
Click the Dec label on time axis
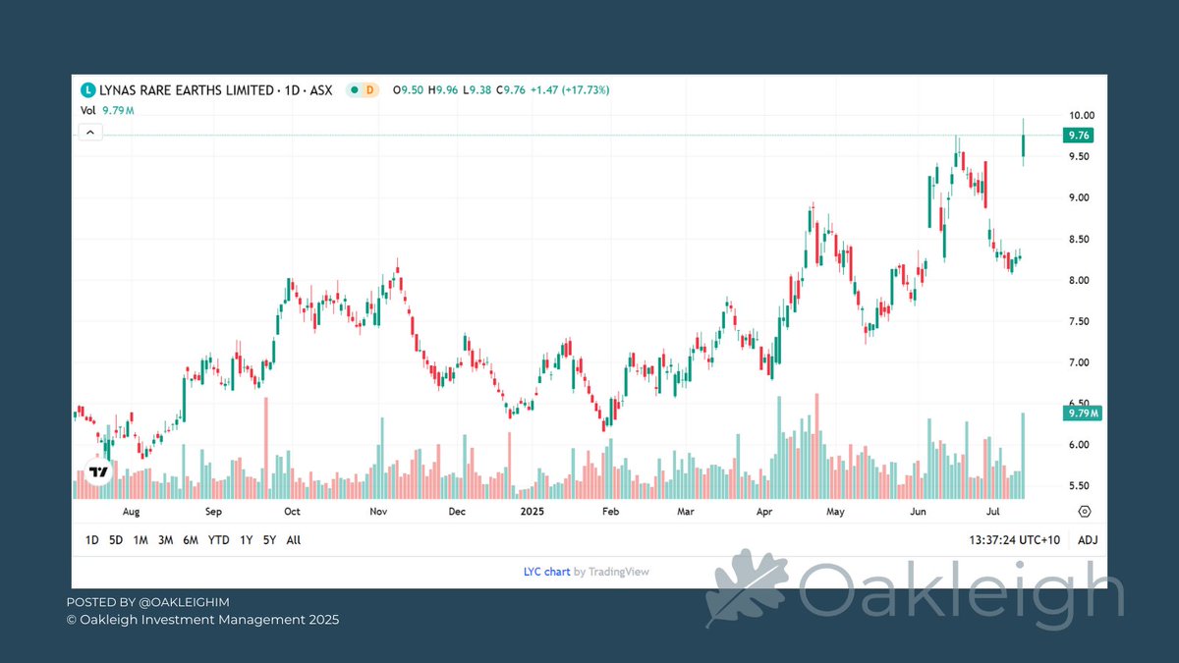[456, 512]
